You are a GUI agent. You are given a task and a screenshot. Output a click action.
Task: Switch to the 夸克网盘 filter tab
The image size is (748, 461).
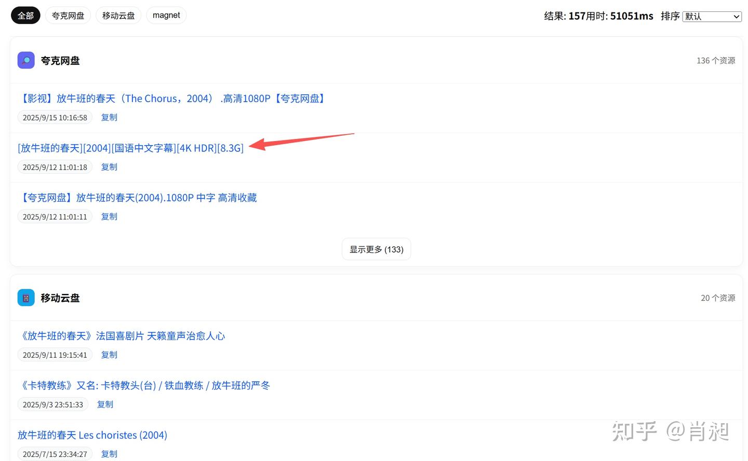point(68,15)
